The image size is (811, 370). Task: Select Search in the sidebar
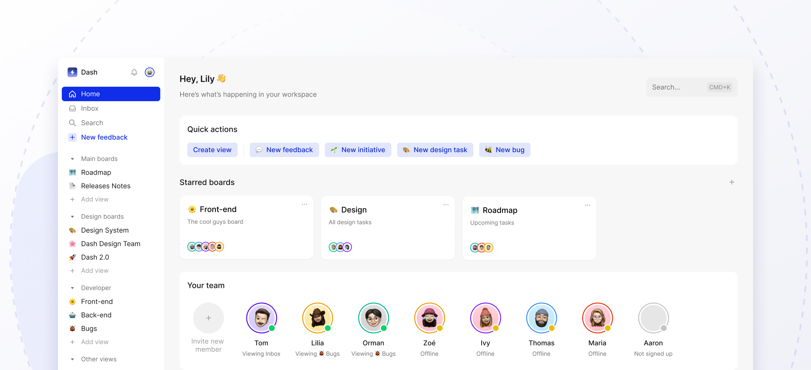point(111,123)
